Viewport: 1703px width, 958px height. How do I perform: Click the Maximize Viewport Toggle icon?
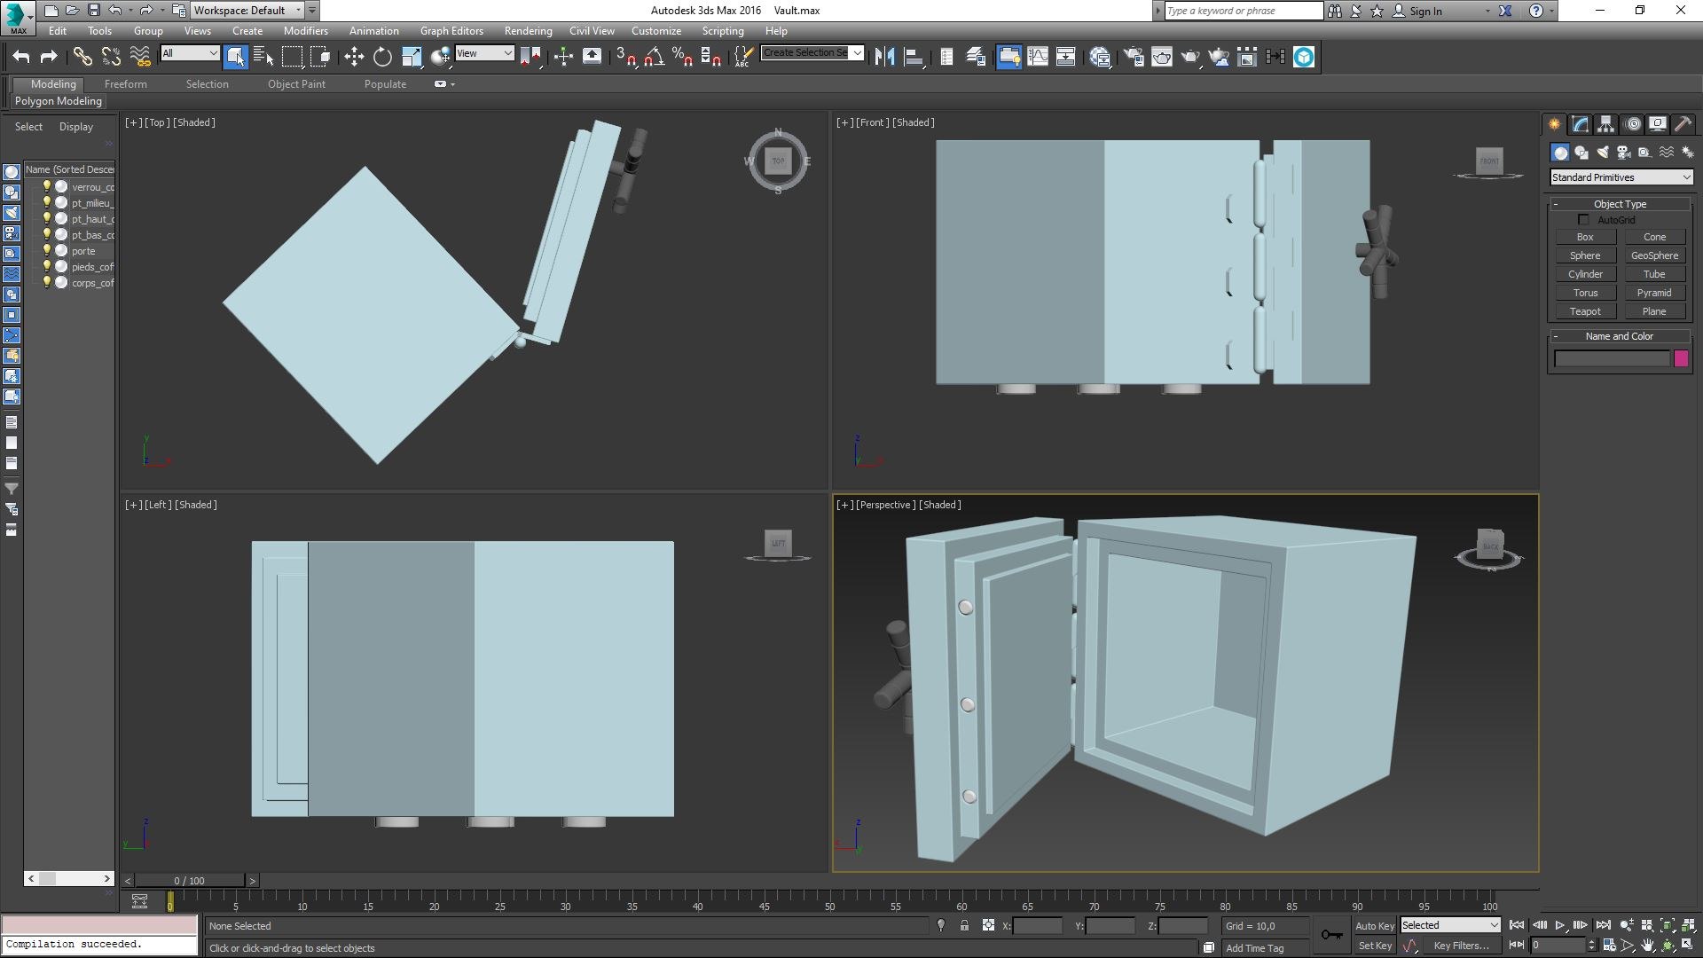click(1687, 946)
